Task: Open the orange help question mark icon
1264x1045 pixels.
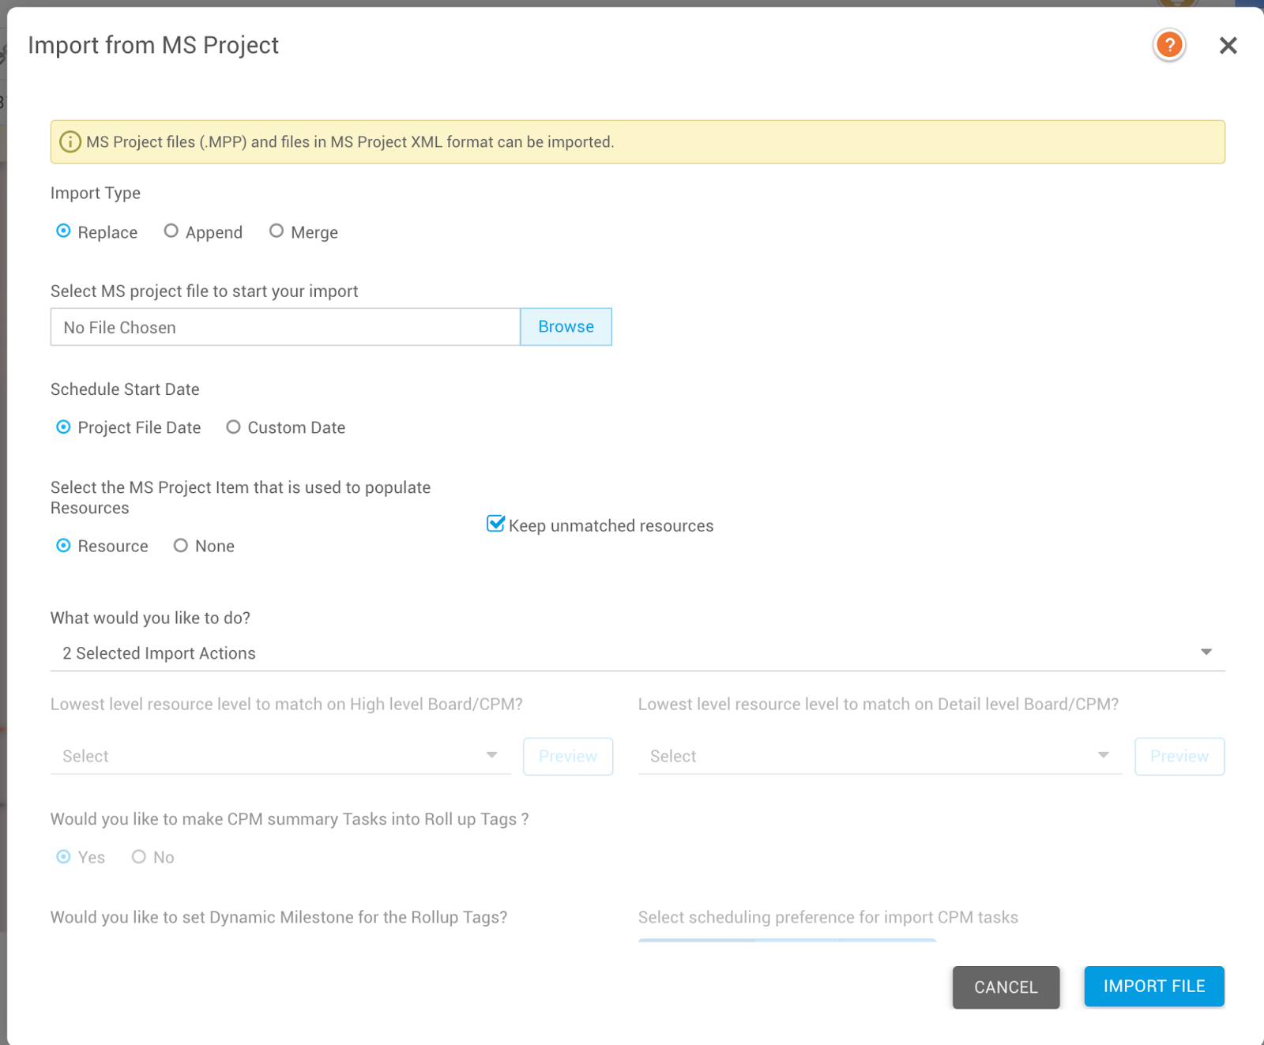Action: 1169,45
